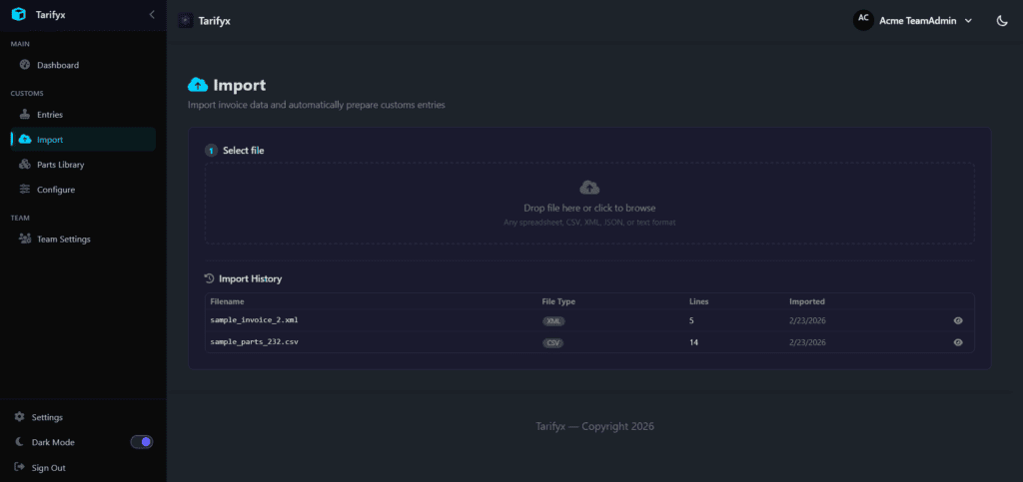Click the Team Settings people icon
Screen dimensions: 1023x482
(25, 240)
